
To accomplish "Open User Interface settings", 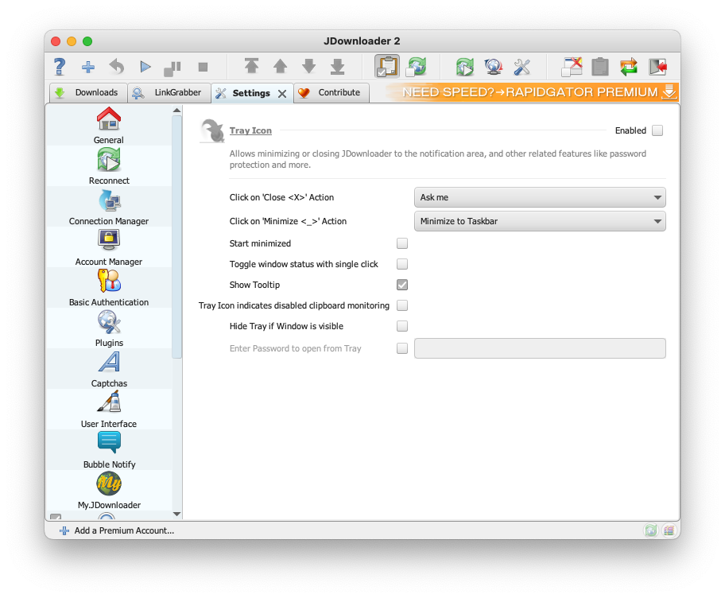I will (x=109, y=410).
